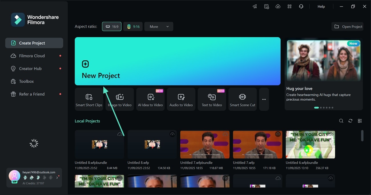Click the heyan7496@outlook.com account email

pos(39,172)
